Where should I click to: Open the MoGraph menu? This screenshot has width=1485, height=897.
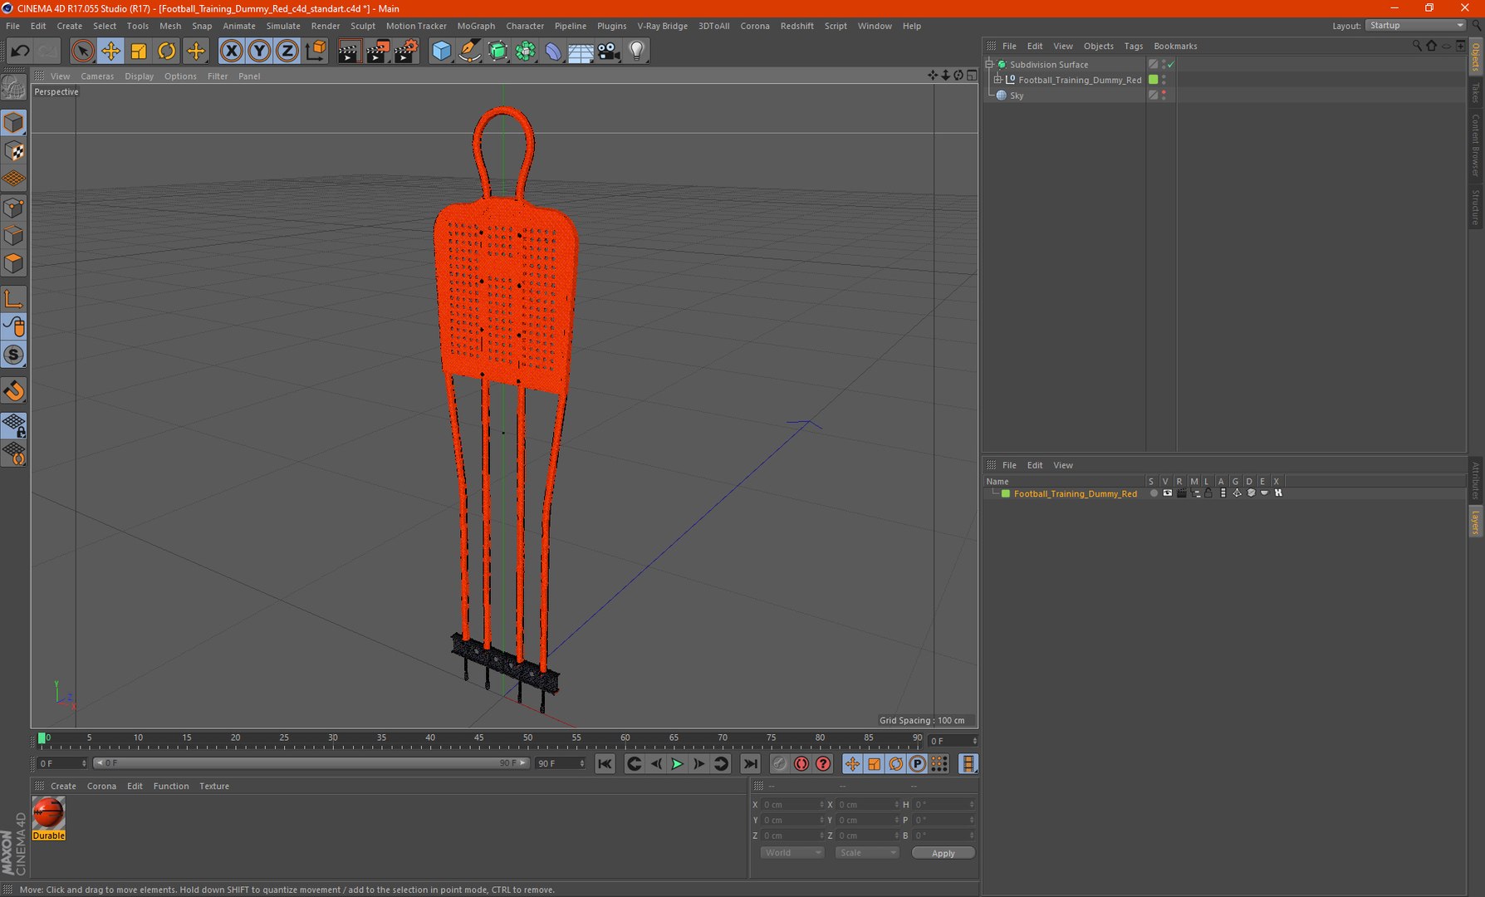(x=475, y=26)
